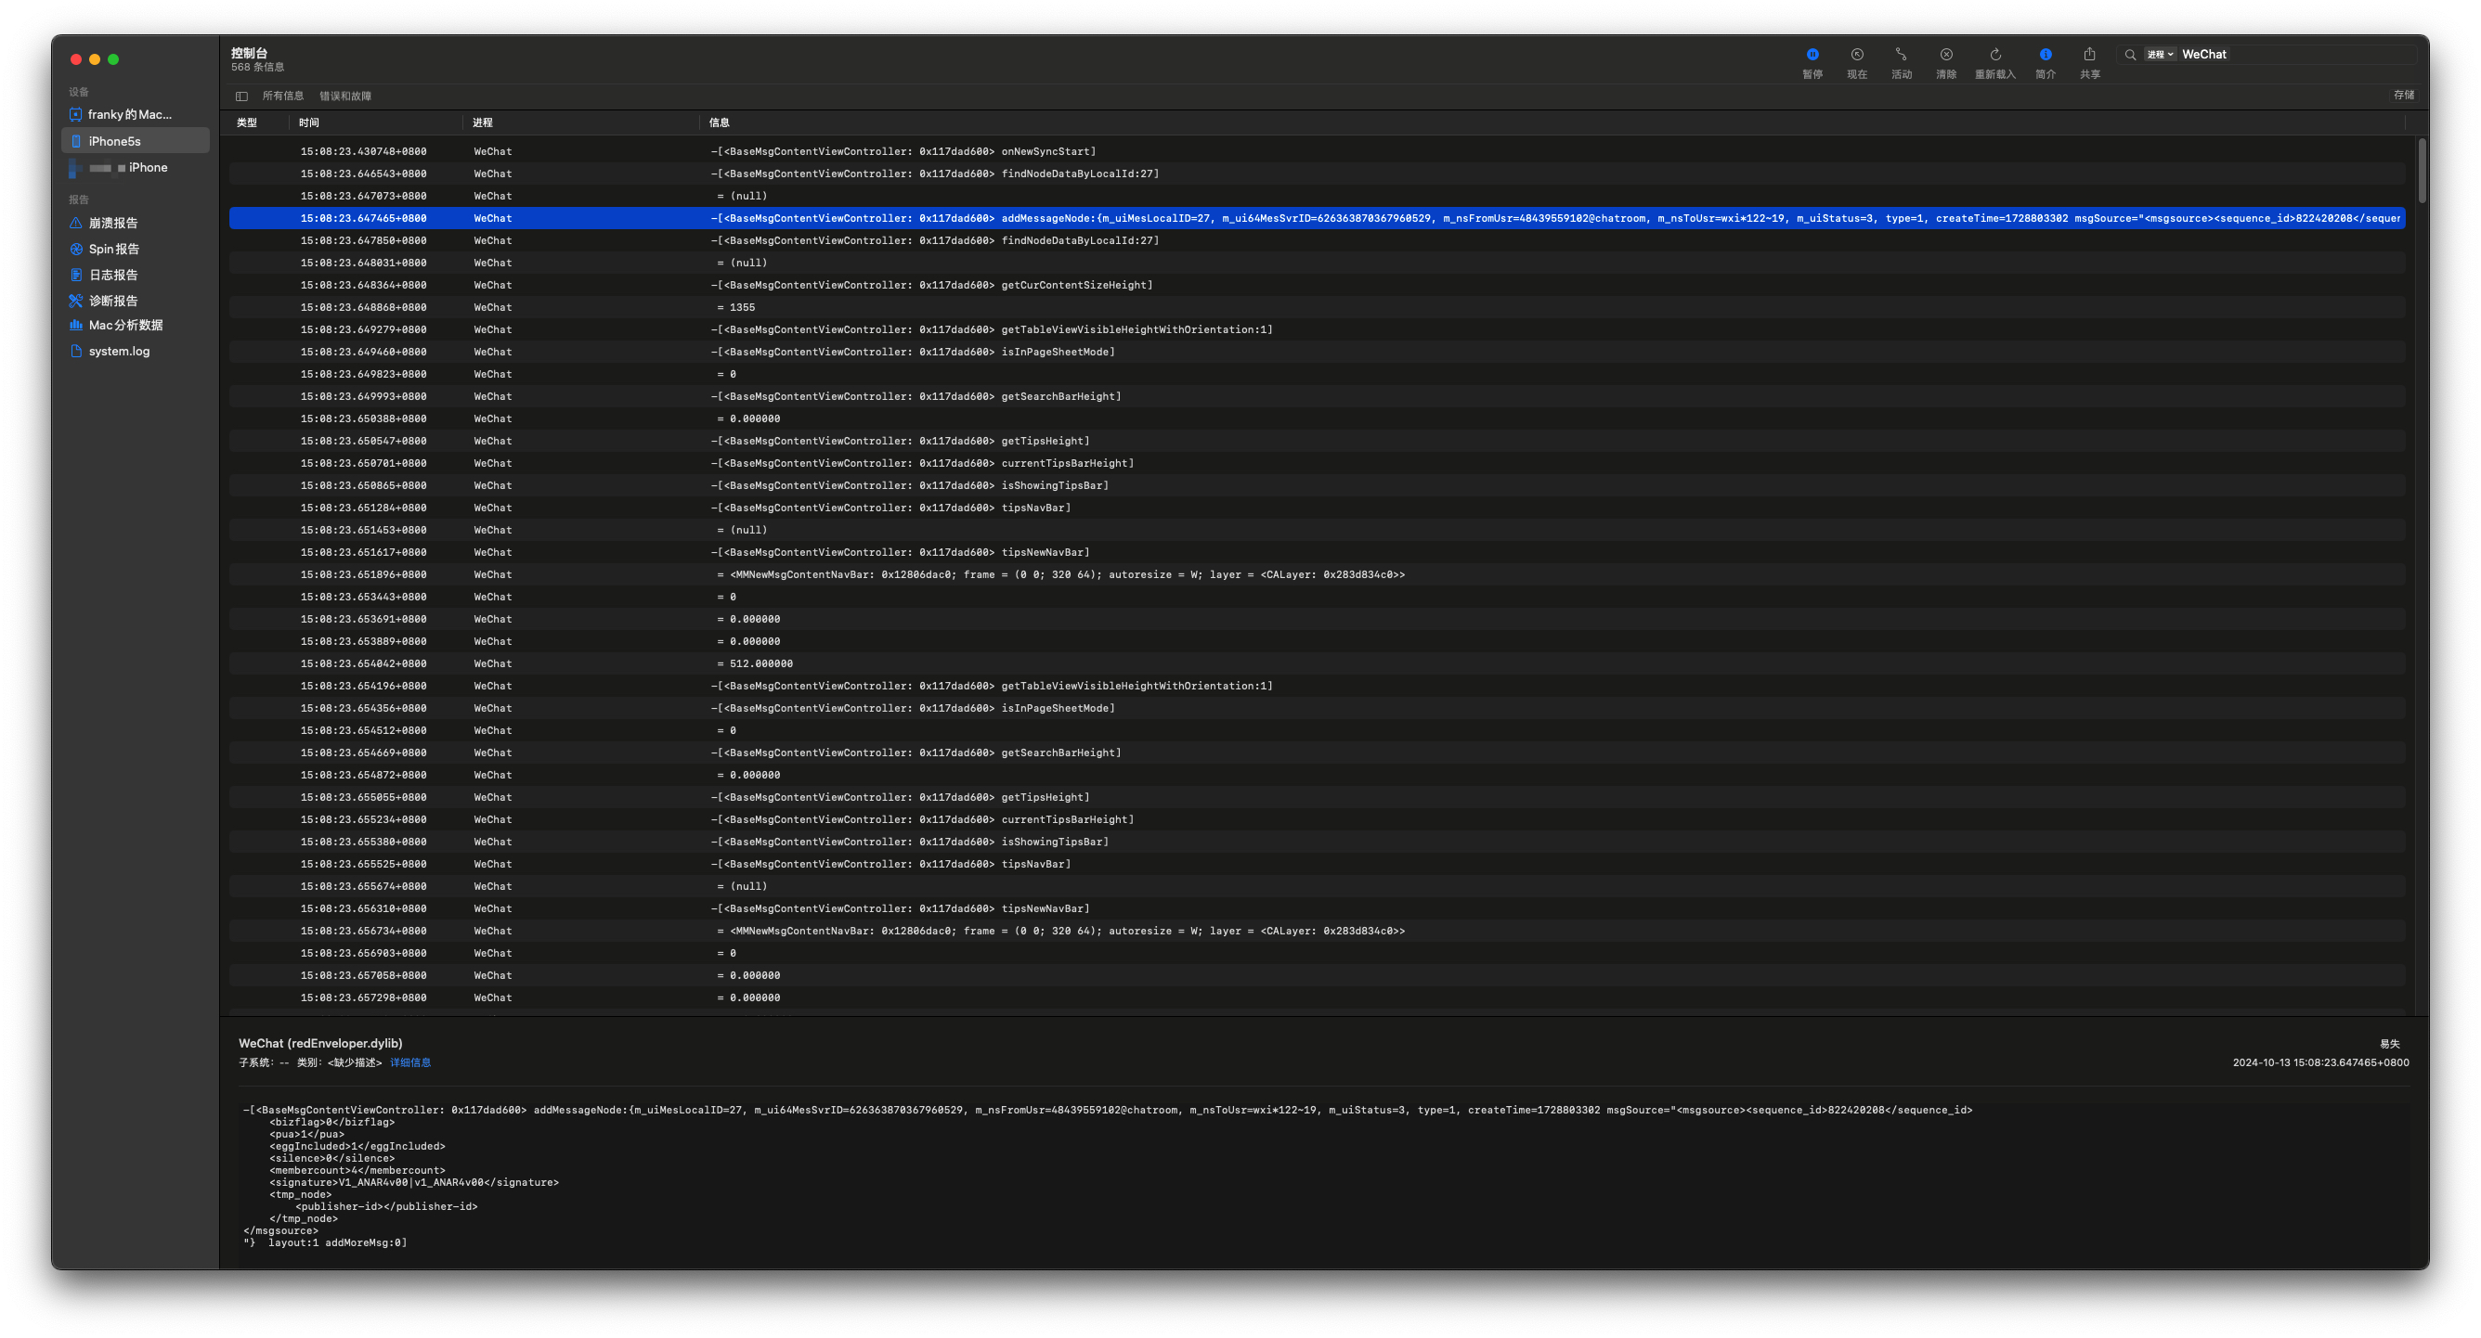Click the 进程 column header
Image resolution: width=2481 pixels, height=1338 pixels.
point(483,123)
